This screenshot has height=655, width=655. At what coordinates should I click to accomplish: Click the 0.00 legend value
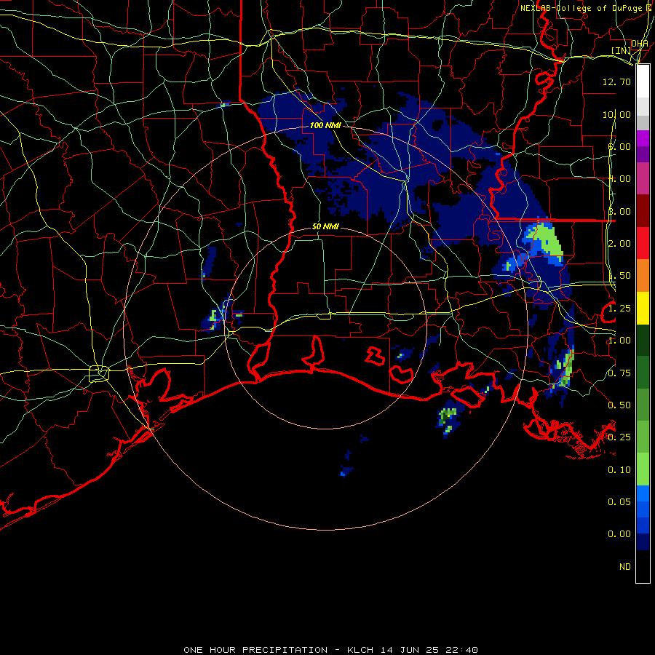click(x=619, y=534)
